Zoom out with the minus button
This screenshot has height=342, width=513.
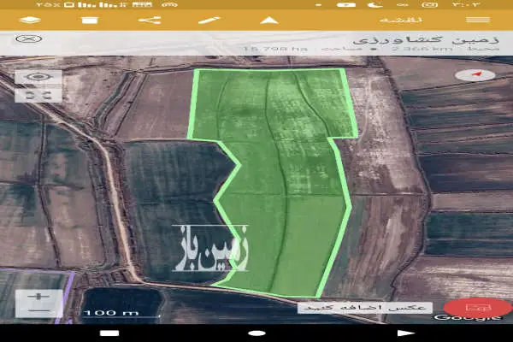pyautogui.click(x=38, y=310)
